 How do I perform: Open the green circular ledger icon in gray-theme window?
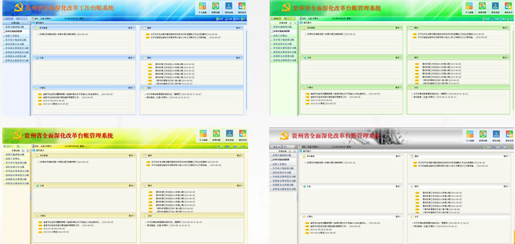point(483,134)
